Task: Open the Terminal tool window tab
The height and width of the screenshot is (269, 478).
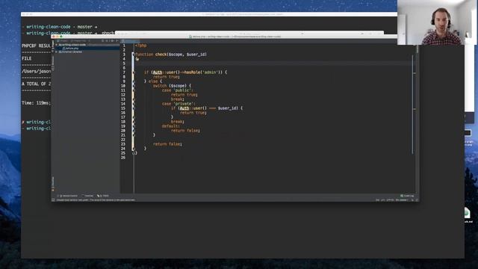Action: 87,196
